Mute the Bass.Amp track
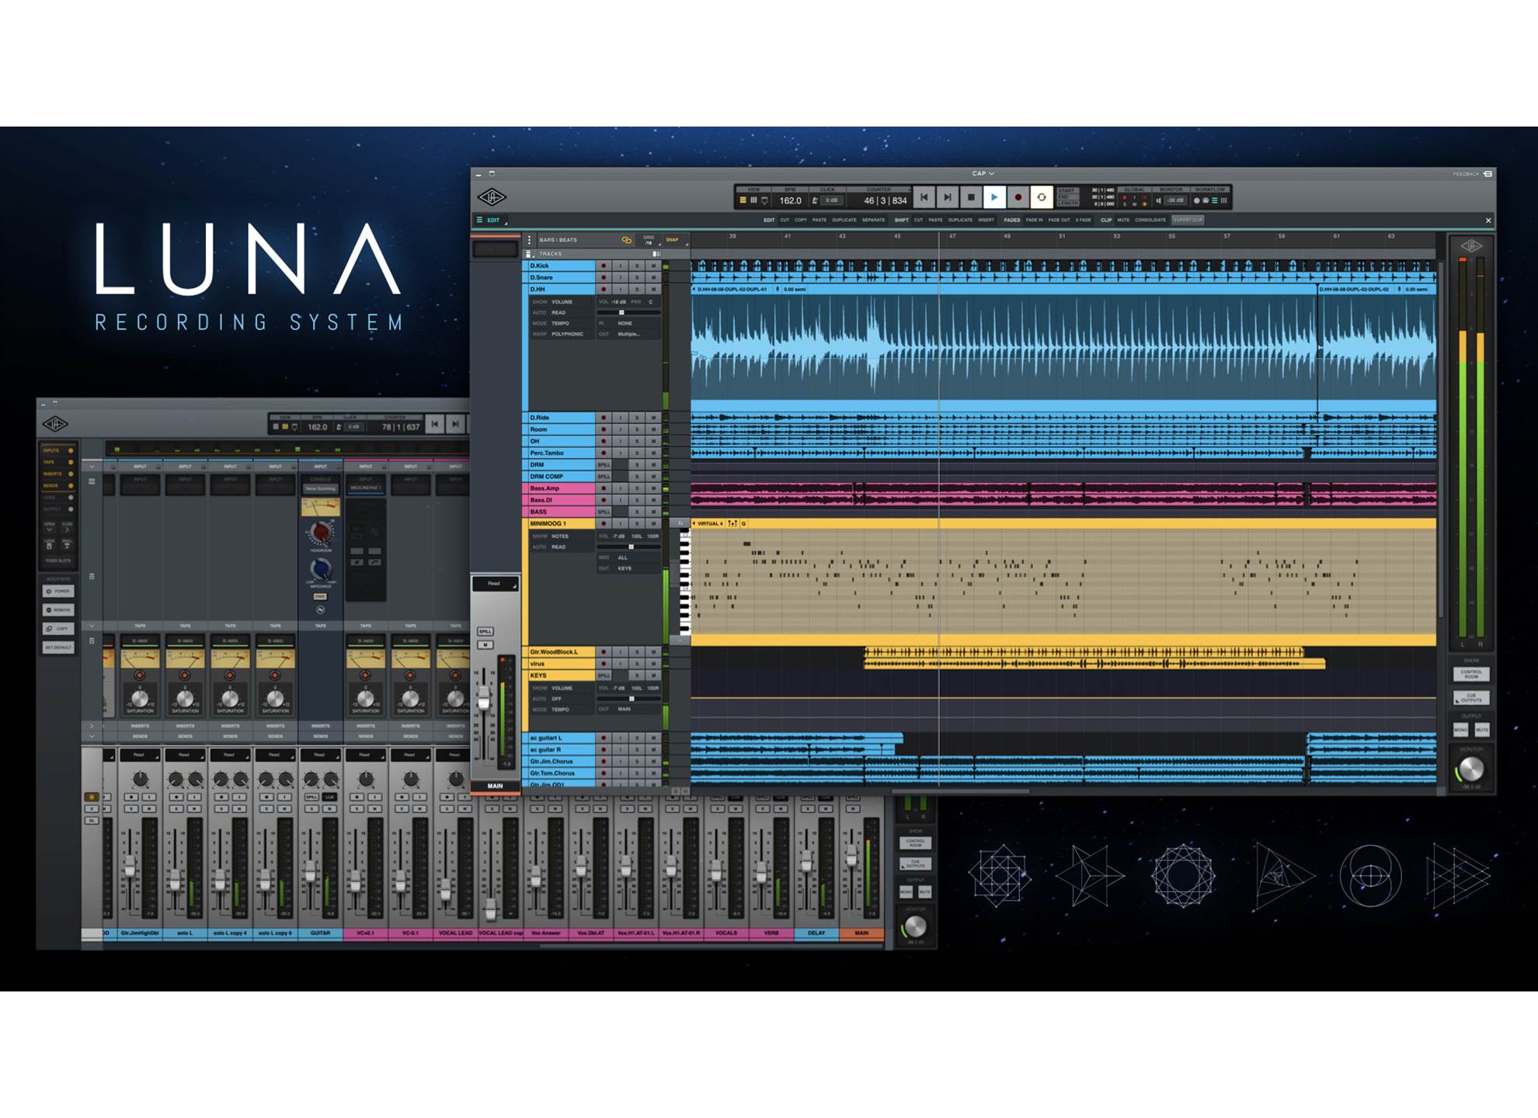Screen dimensions: 1538x1118 [x=653, y=489]
